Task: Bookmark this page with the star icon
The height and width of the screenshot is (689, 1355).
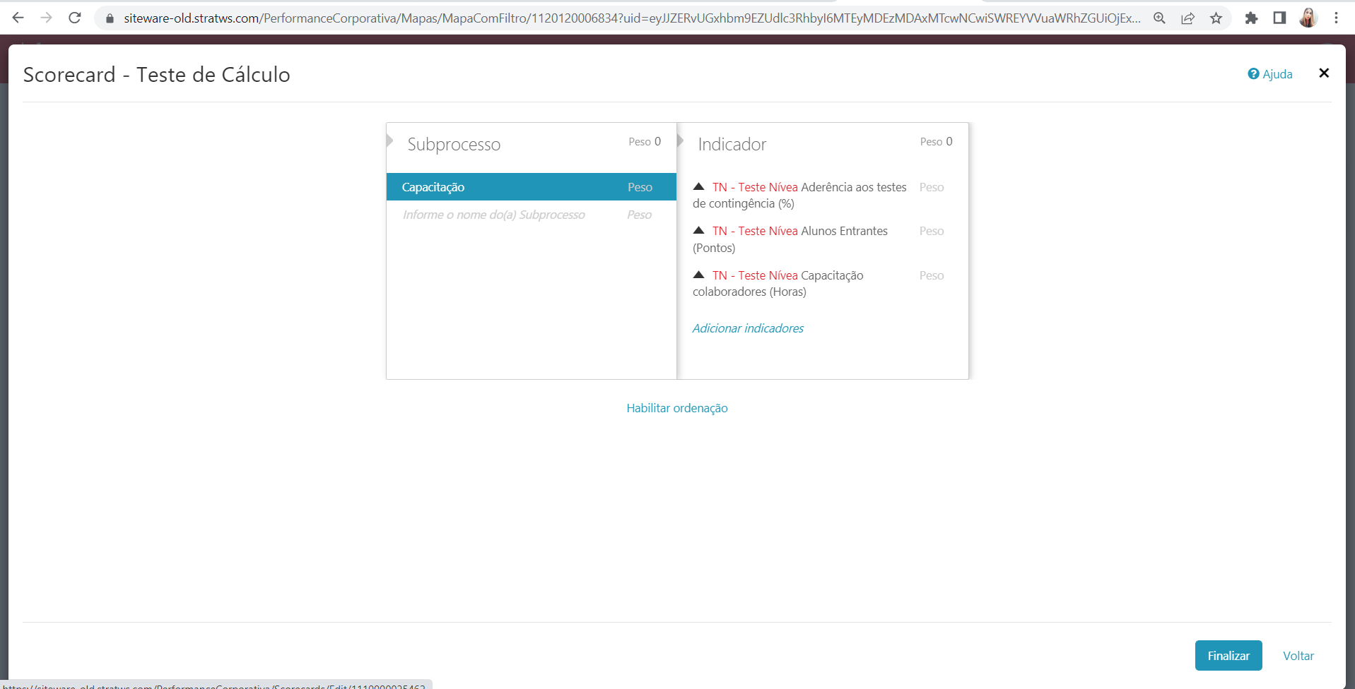Action: (x=1216, y=18)
